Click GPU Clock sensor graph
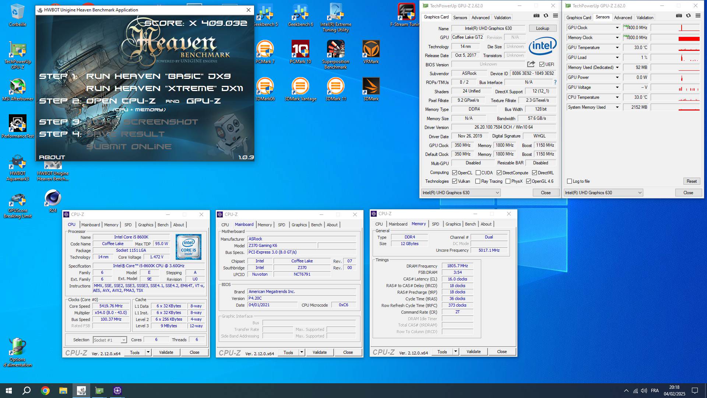This screenshot has height=398, width=707. [675, 28]
